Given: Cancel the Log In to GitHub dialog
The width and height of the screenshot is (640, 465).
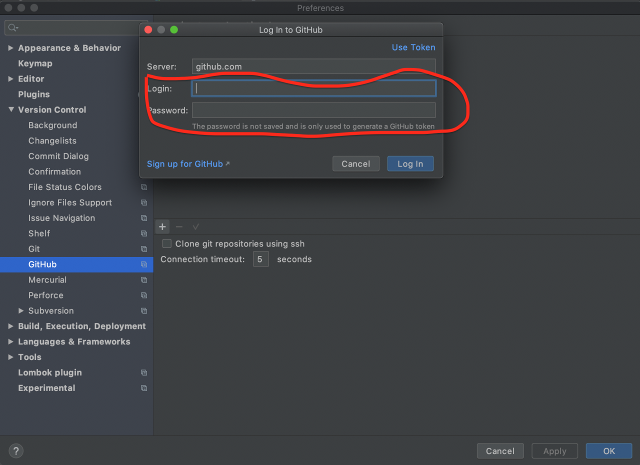Looking at the screenshot, I should pos(355,164).
